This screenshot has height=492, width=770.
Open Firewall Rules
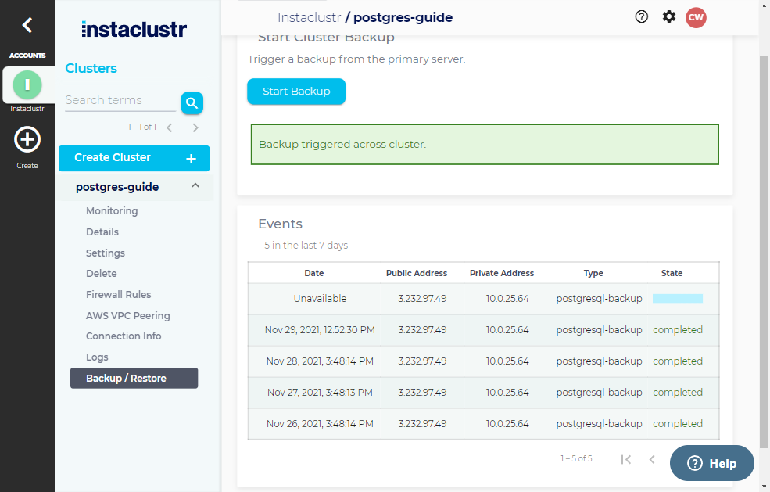[118, 294]
